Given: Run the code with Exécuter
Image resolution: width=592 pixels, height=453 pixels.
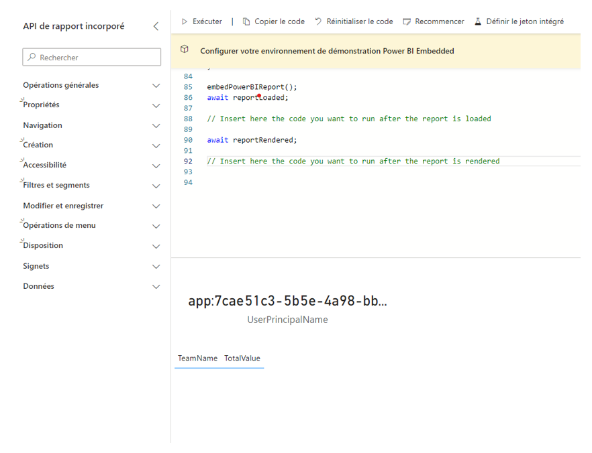Looking at the screenshot, I should click(x=202, y=21).
